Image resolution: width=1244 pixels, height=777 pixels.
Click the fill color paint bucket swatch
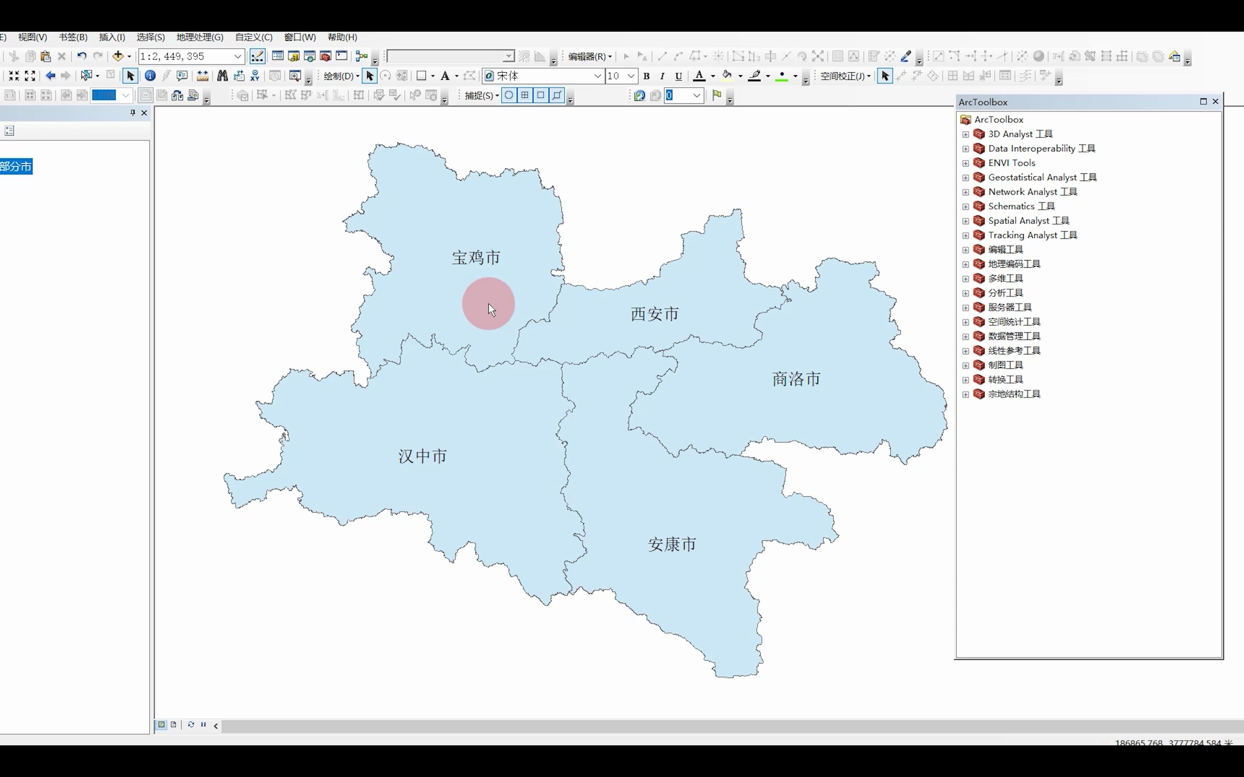tap(727, 76)
